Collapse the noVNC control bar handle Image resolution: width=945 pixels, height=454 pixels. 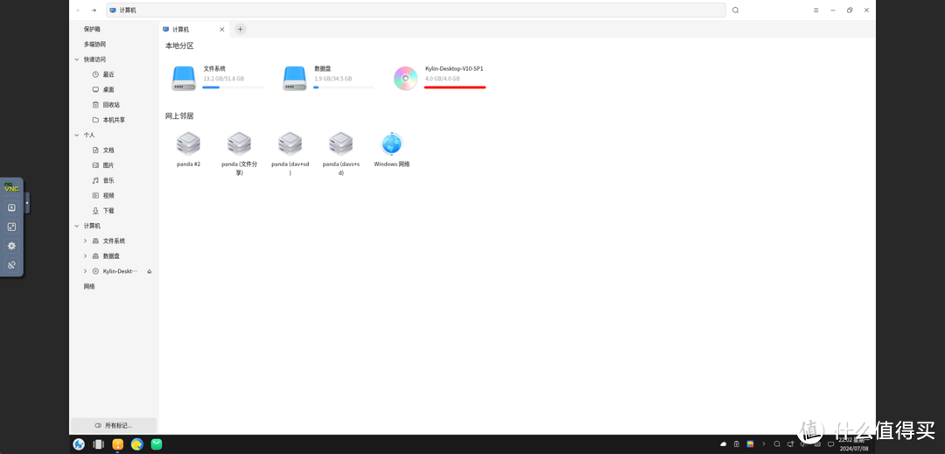[27, 203]
